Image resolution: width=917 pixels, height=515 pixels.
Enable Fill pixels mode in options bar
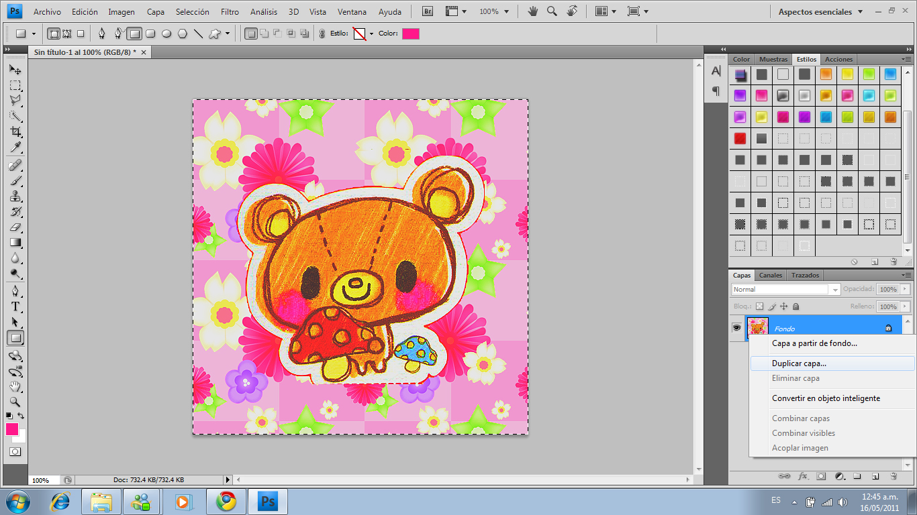coord(81,34)
